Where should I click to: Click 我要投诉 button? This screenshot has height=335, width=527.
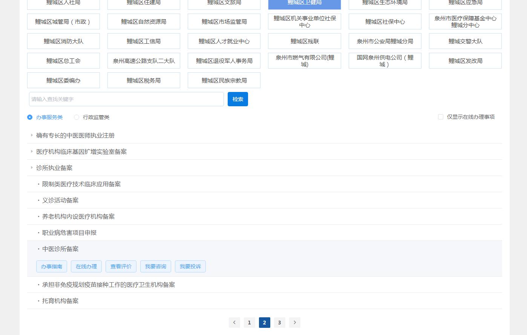pyautogui.click(x=190, y=266)
